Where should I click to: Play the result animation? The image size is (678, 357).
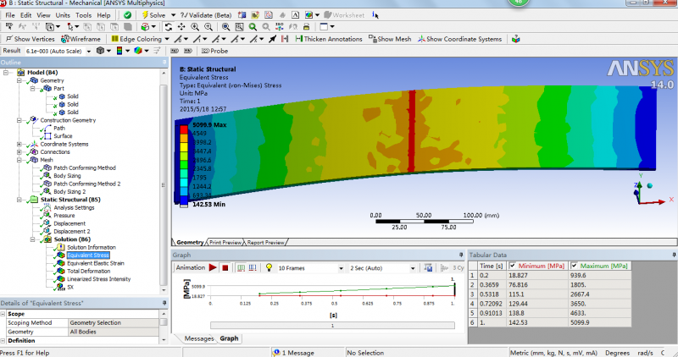[x=214, y=268]
